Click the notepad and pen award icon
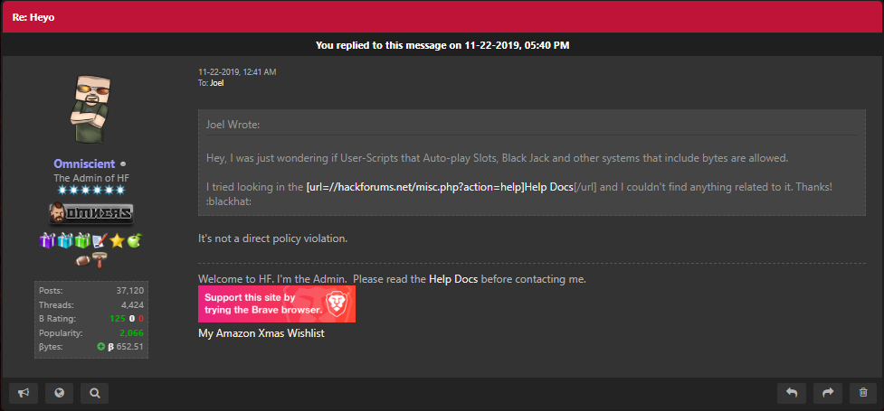The width and height of the screenshot is (884, 411). tap(100, 241)
